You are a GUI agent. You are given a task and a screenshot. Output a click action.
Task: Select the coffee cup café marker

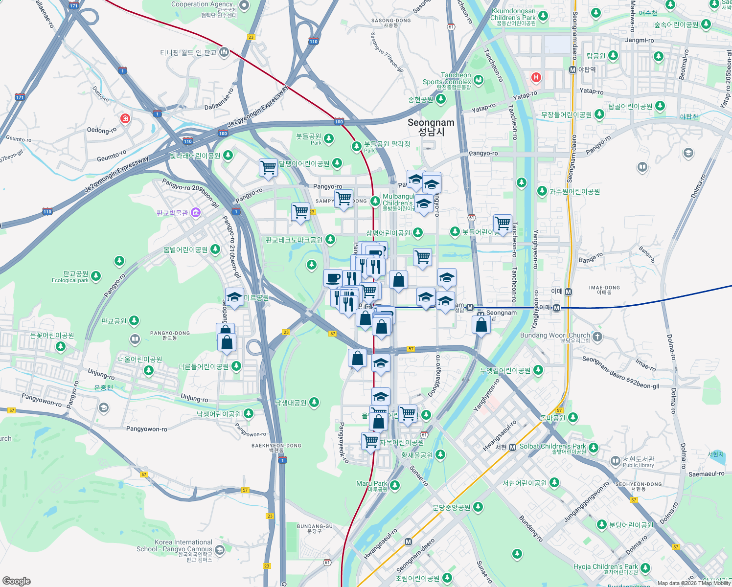tap(333, 279)
